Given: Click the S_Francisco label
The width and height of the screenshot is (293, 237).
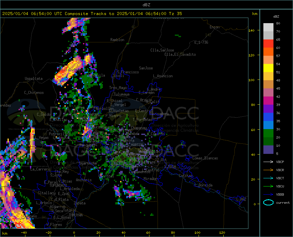Looking at the screenshot, I should pyautogui.click(x=128, y=72).
